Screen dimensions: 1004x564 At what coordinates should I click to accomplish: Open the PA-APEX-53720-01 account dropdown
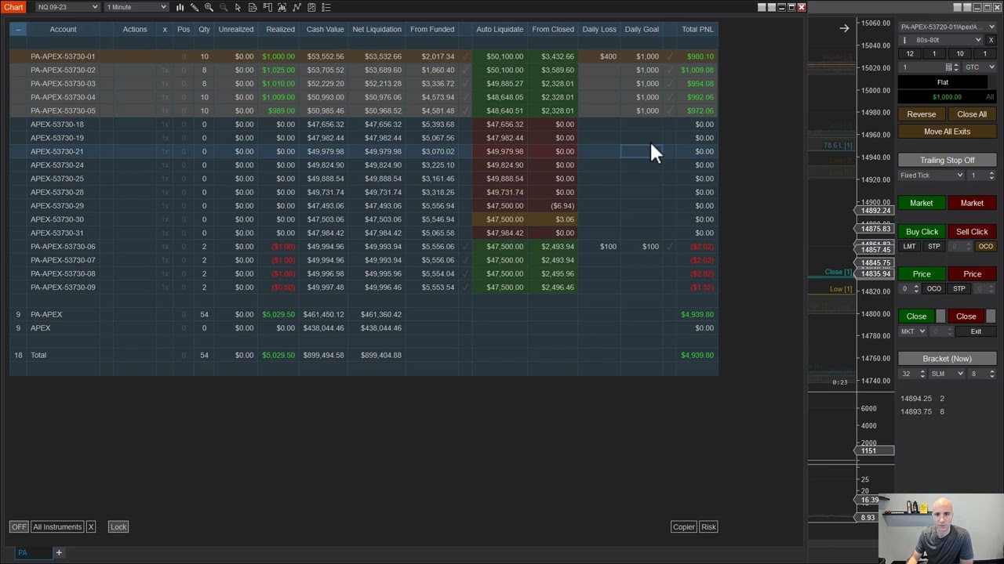[947, 27]
